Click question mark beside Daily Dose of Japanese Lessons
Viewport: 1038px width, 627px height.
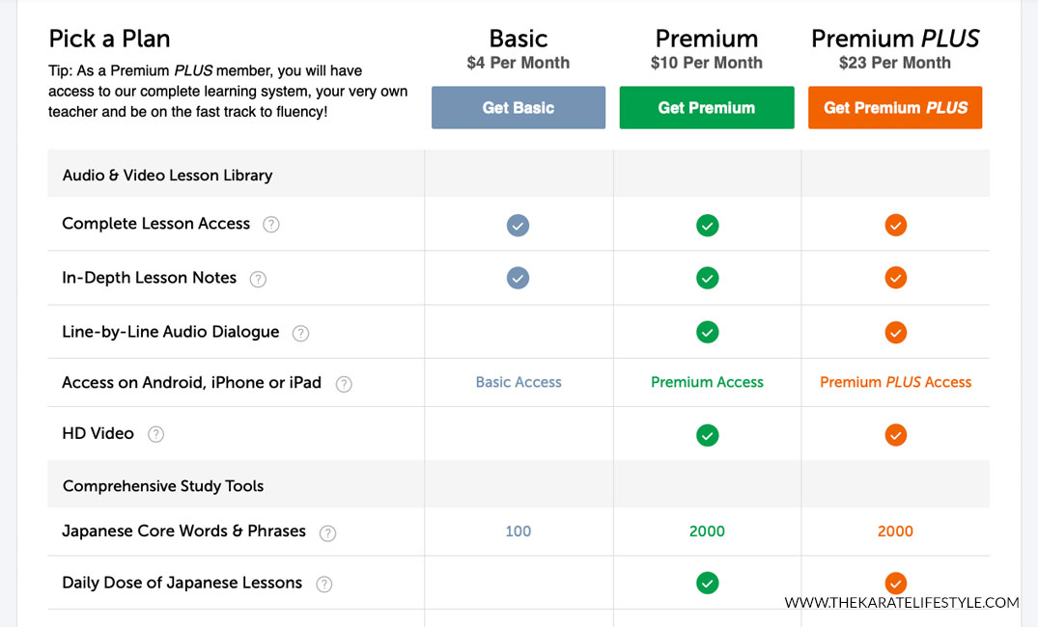pyautogui.click(x=324, y=584)
